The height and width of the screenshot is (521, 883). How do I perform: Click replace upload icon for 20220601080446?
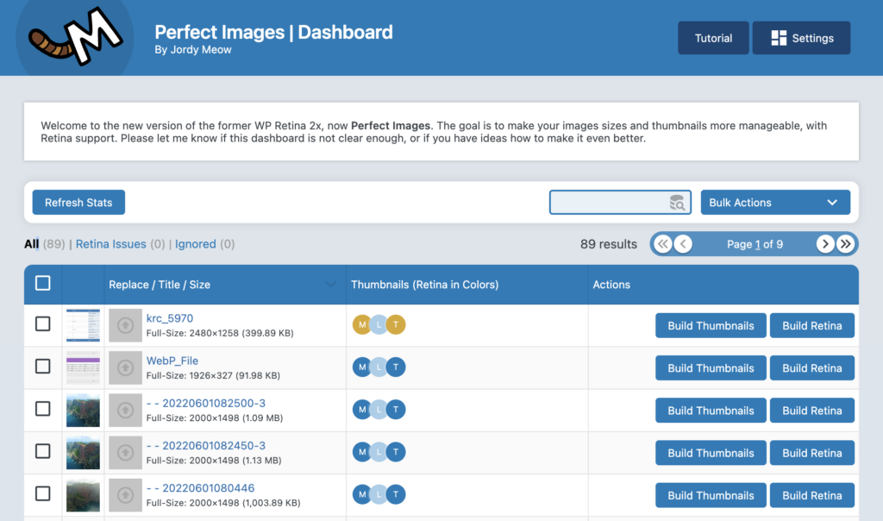125,495
